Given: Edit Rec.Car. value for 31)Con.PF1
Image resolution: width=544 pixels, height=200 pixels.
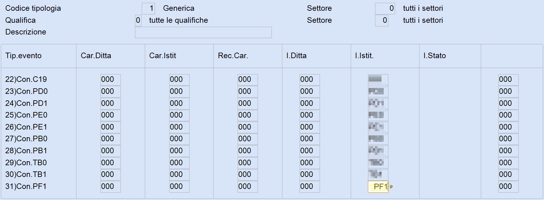Looking at the screenshot, I should (248, 186).
